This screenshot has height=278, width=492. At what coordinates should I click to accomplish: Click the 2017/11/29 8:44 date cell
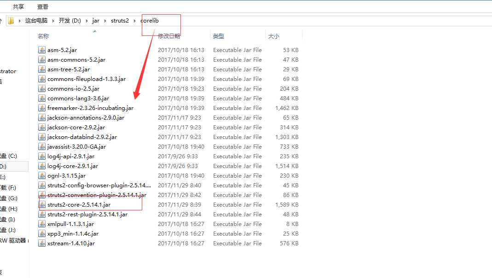pos(179,214)
